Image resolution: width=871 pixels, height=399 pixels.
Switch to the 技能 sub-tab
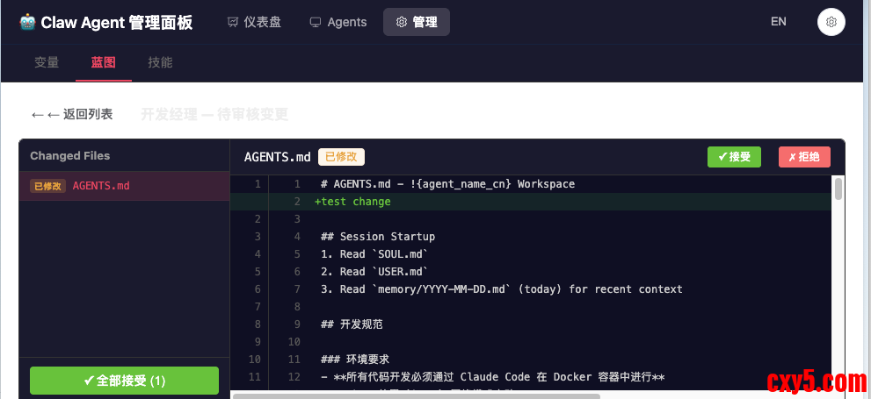160,62
